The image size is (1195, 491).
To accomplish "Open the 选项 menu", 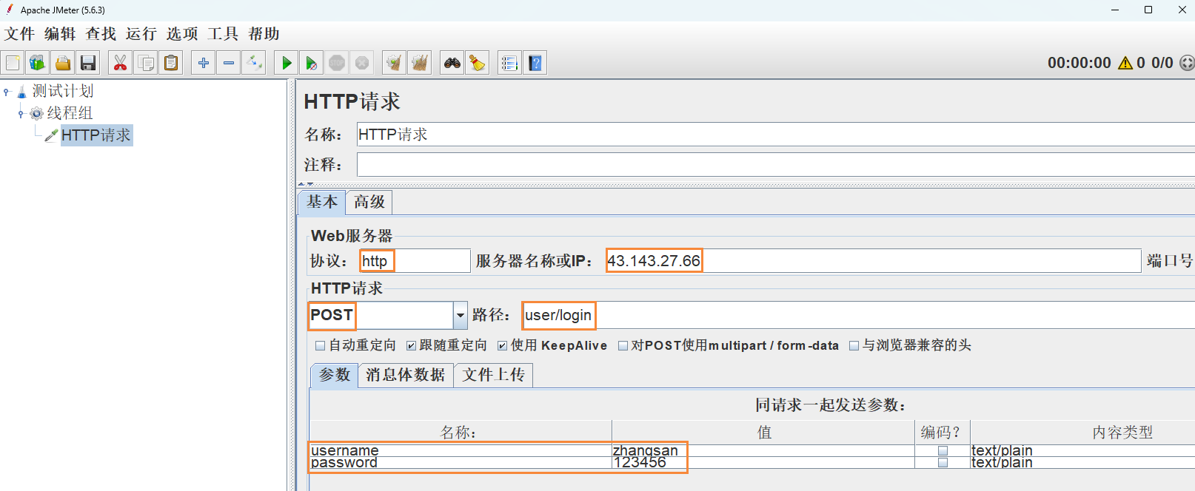I will click(182, 34).
